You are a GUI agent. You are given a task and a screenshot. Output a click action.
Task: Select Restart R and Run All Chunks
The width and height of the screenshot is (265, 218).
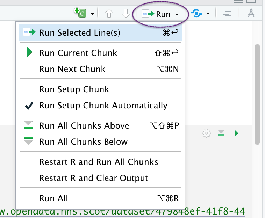click(99, 162)
